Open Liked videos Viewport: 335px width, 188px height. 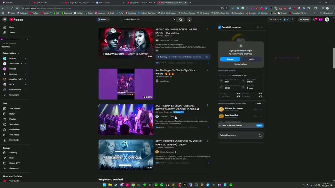[x=15, y=130]
